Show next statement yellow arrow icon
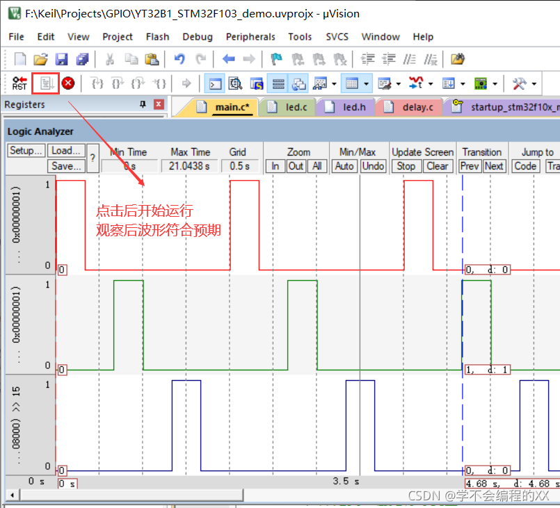This screenshot has width=560, height=508. [x=186, y=83]
